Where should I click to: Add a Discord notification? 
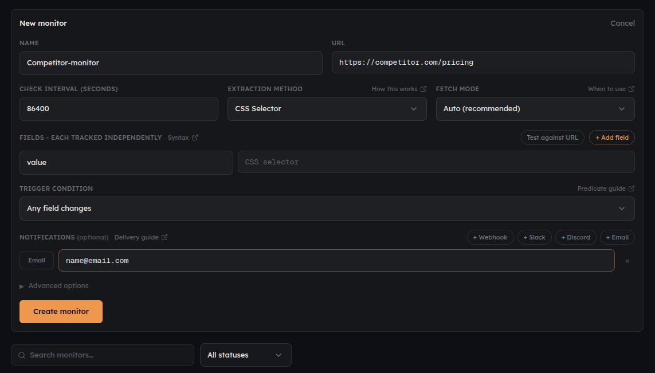click(575, 237)
